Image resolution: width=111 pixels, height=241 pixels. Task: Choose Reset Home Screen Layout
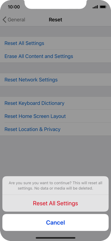[x=55, y=116]
